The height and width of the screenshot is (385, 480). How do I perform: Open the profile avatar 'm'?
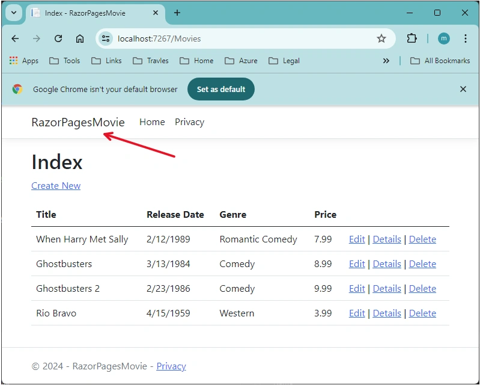click(443, 38)
